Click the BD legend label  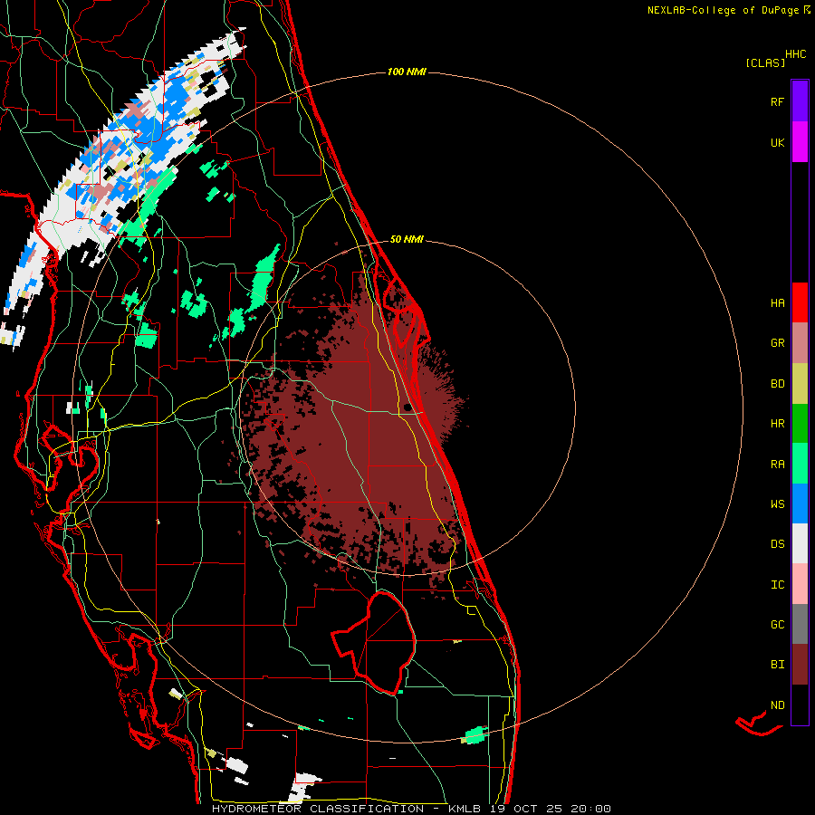coord(777,384)
